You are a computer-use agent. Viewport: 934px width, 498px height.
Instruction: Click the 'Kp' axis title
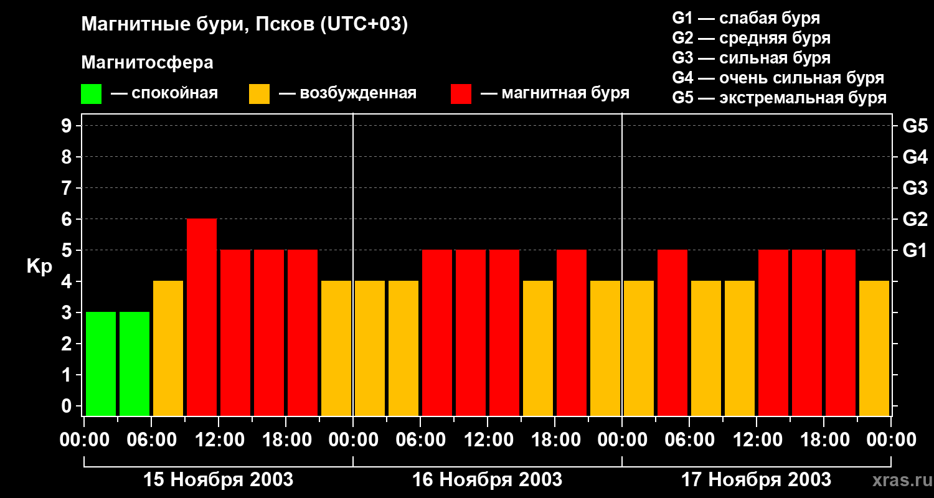pyautogui.click(x=39, y=266)
